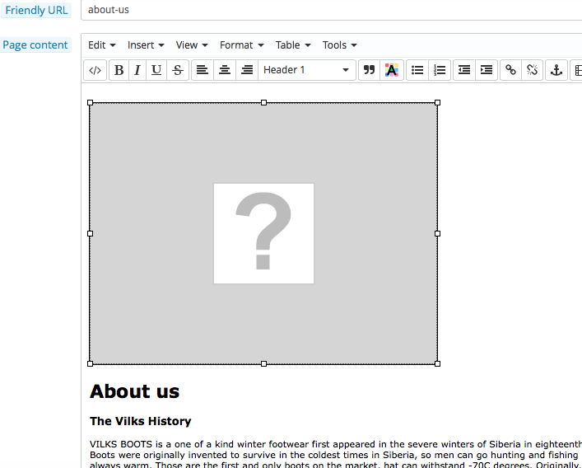Toggle bold formatting
The image size is (582, 468).
pyautogui.click(x=119, y=70)
